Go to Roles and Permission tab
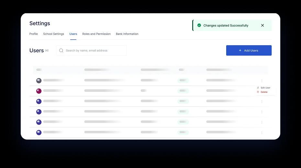Viewport: 301px width, 168px height. (96, 34)
